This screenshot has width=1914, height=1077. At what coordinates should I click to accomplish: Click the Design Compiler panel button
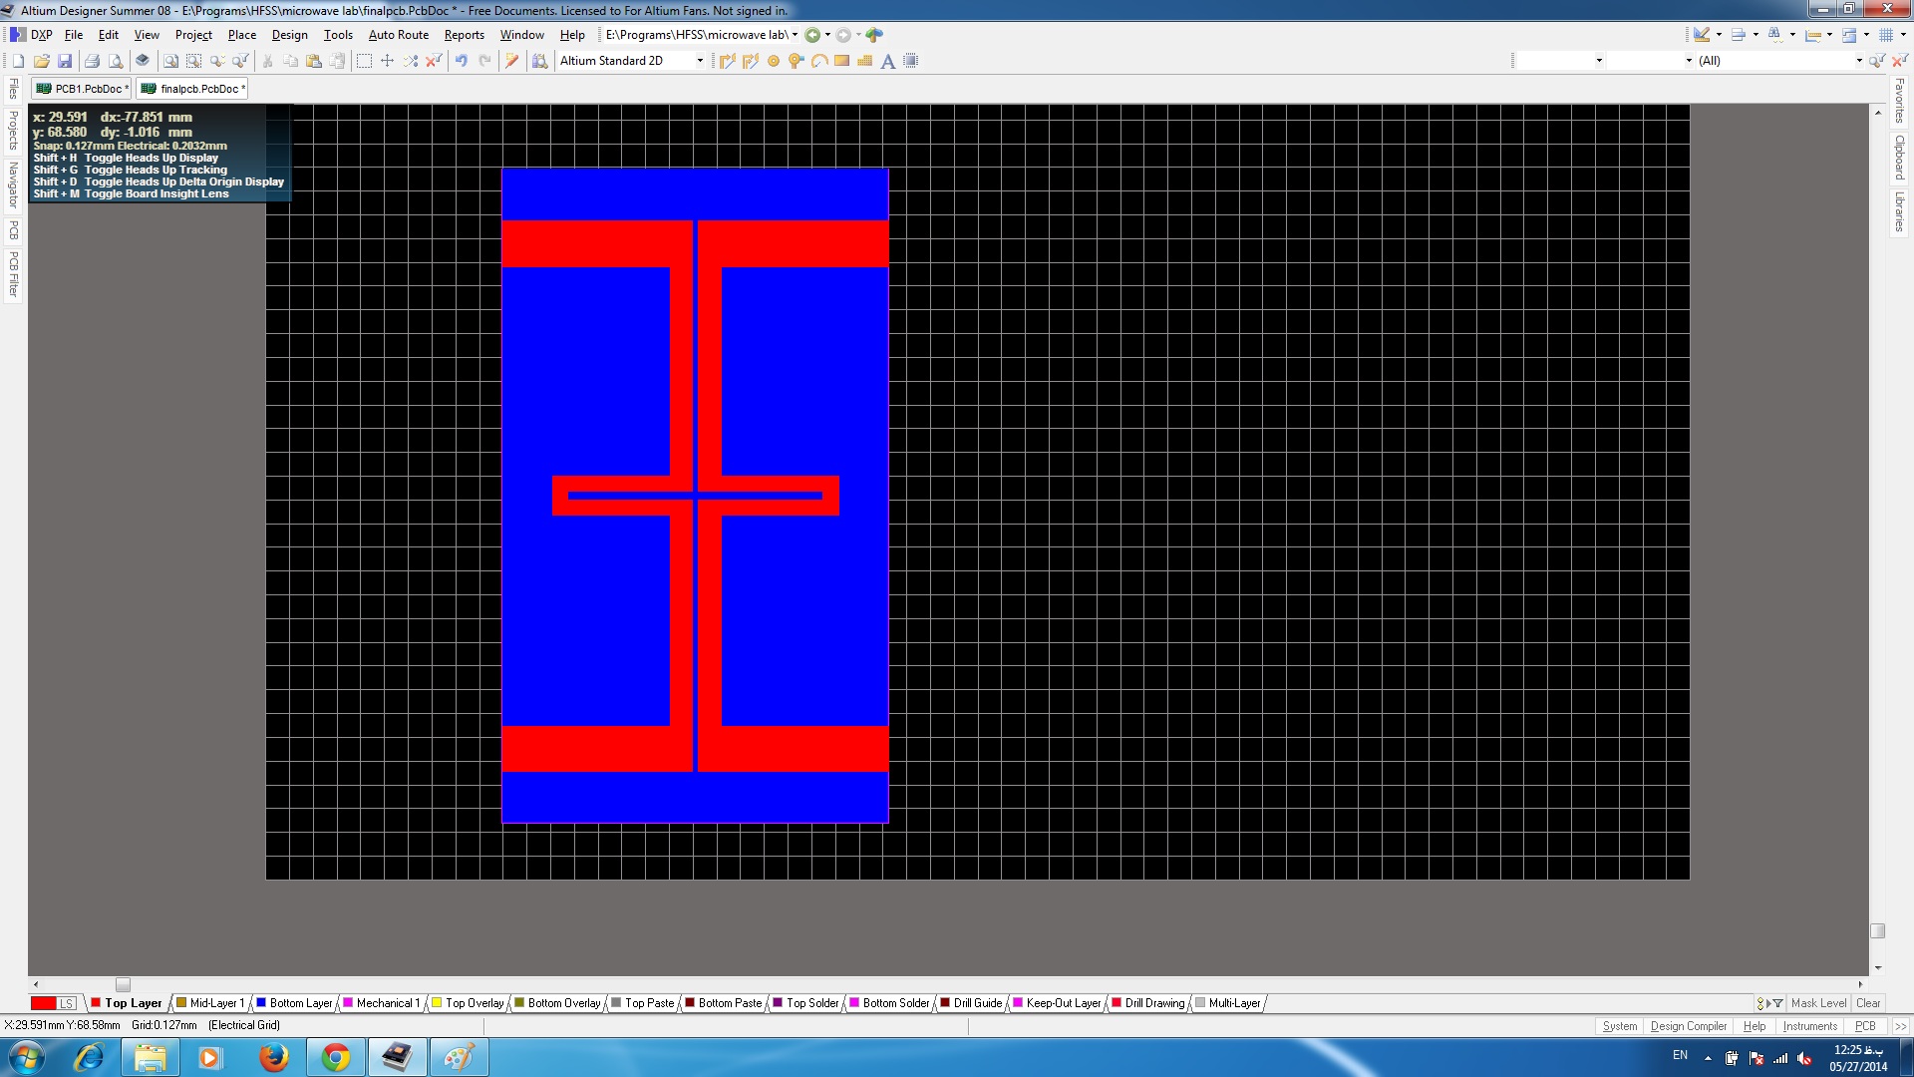point(1688,1026)
